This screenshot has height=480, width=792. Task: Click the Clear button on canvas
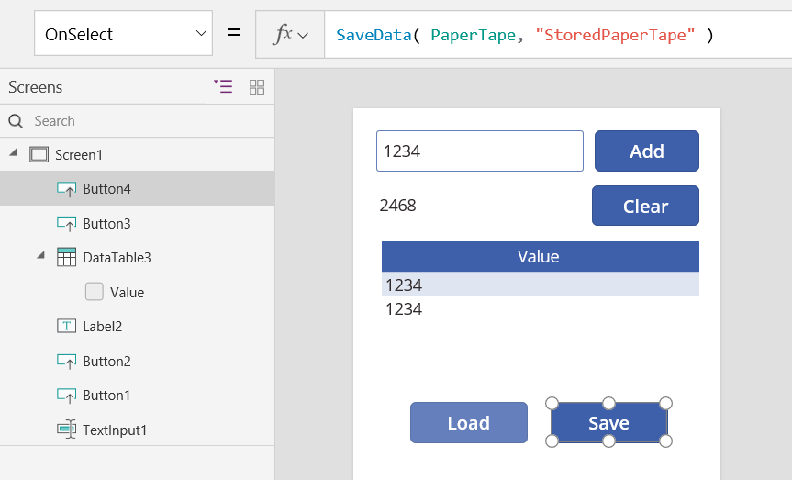coord(645,206)
